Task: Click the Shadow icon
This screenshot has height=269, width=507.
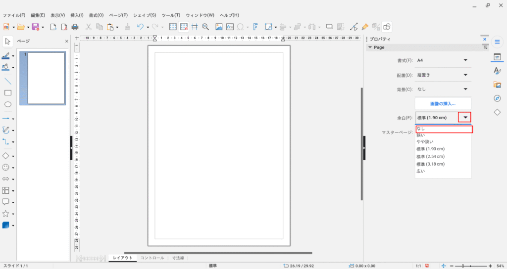Action: click(x=329, y=27)
